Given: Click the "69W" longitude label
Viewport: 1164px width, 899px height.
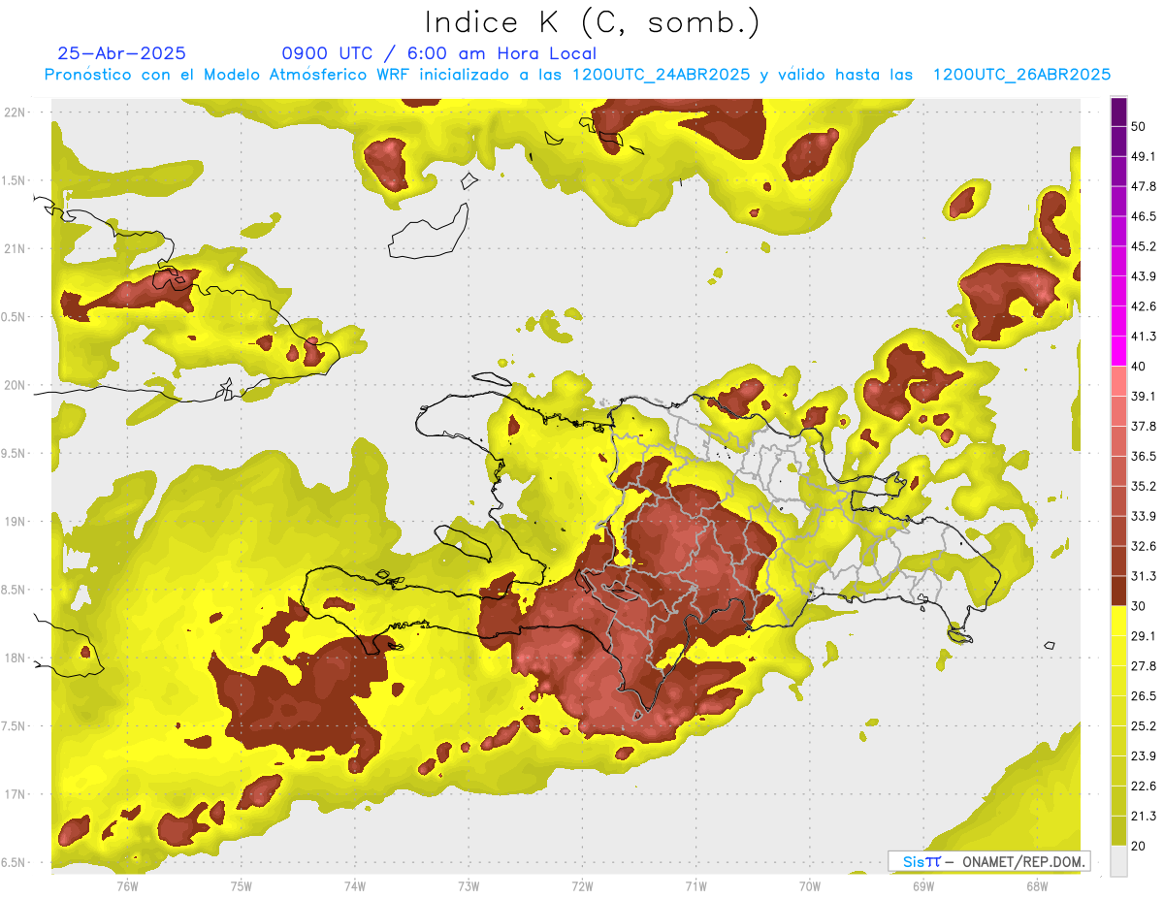Looking at the screenshot, I should pyautogui.click(x=923, y=885).
